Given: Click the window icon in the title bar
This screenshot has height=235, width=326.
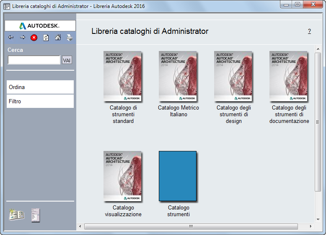Looking at the screenshot, I should [7, 6].
